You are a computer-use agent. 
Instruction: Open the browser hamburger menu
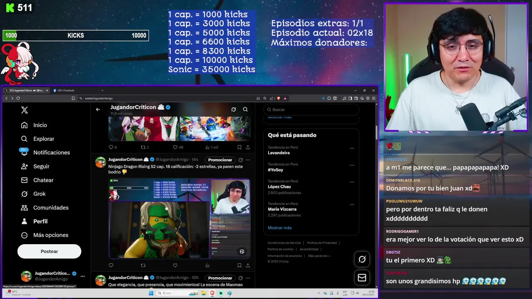374,98
